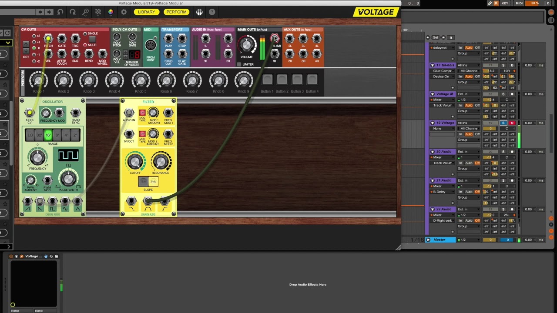
Task: Click the oscillator KEYB CV jack
Action: coord(30,113)
